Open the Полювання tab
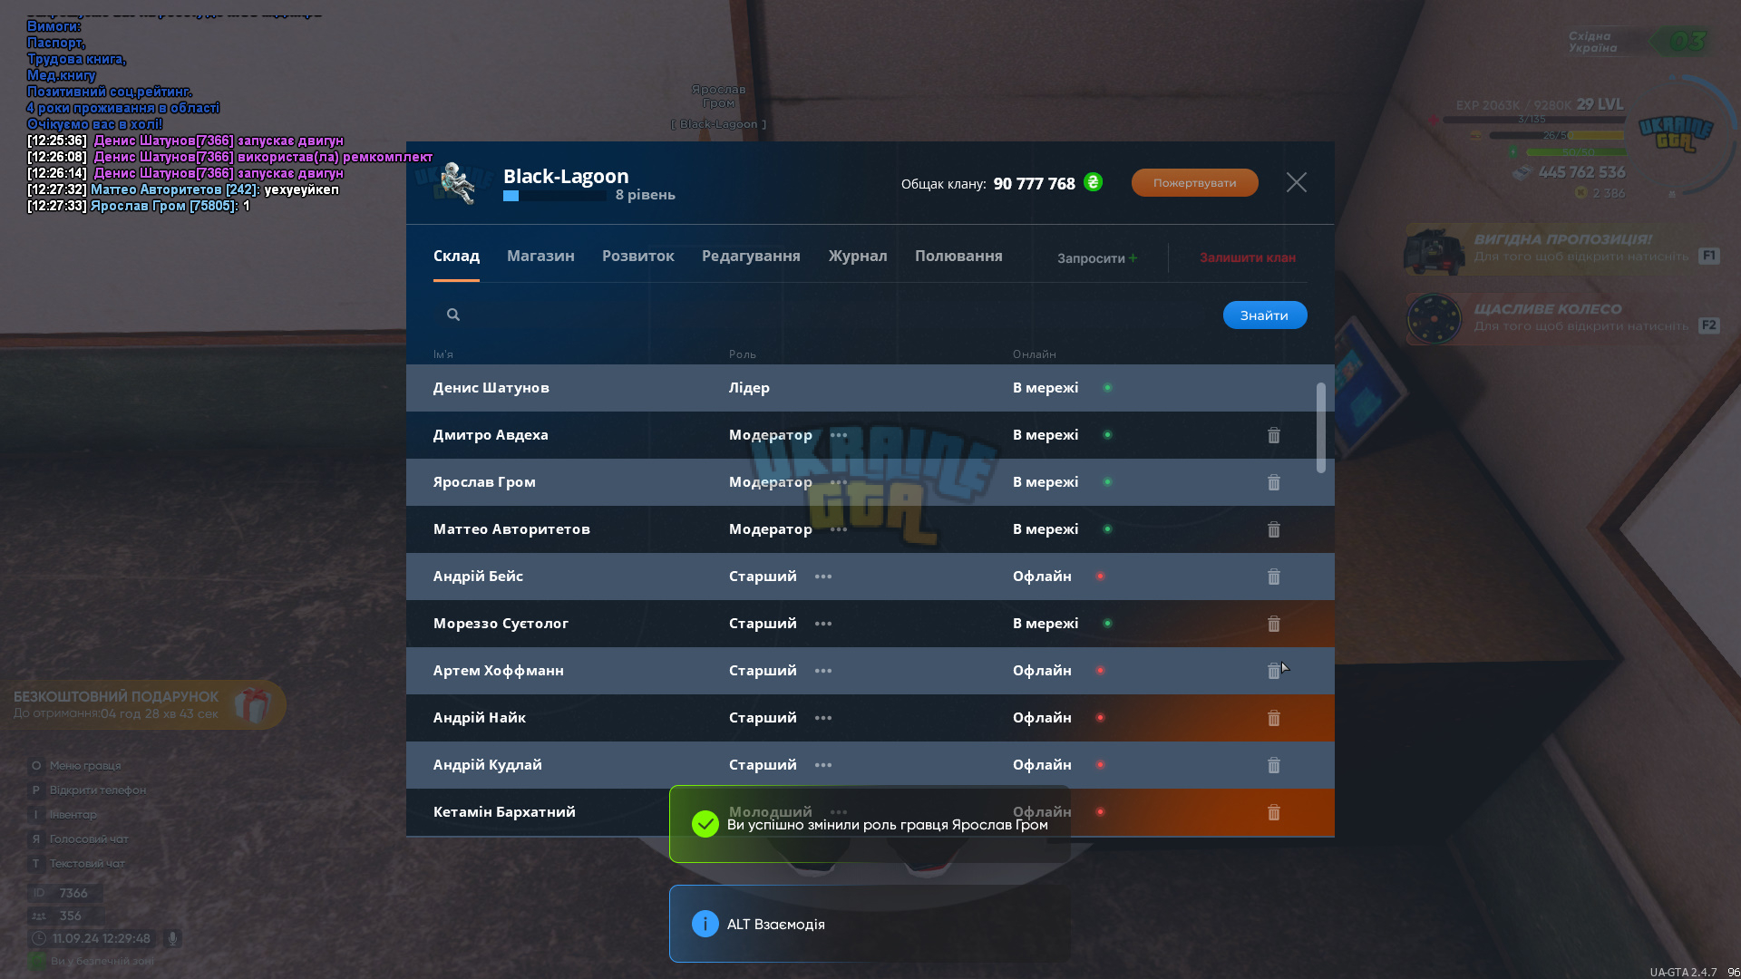The image size is (1741, 979). (958, 257)
